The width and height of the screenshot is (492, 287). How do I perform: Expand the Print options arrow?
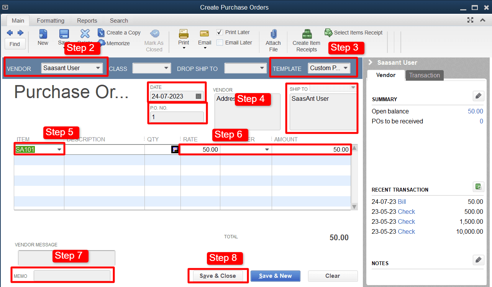pos(184,48)
